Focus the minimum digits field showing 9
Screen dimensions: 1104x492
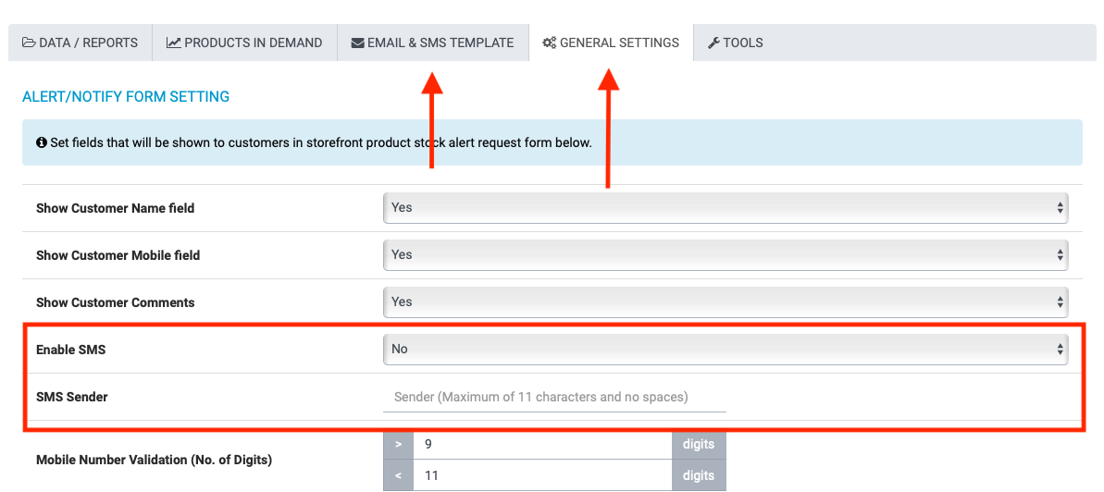tap(542, 445)
